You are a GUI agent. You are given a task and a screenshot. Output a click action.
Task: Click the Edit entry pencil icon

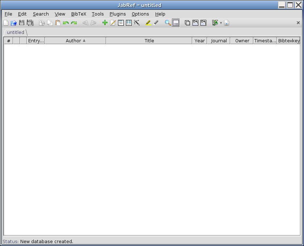[x=113, y=23]
